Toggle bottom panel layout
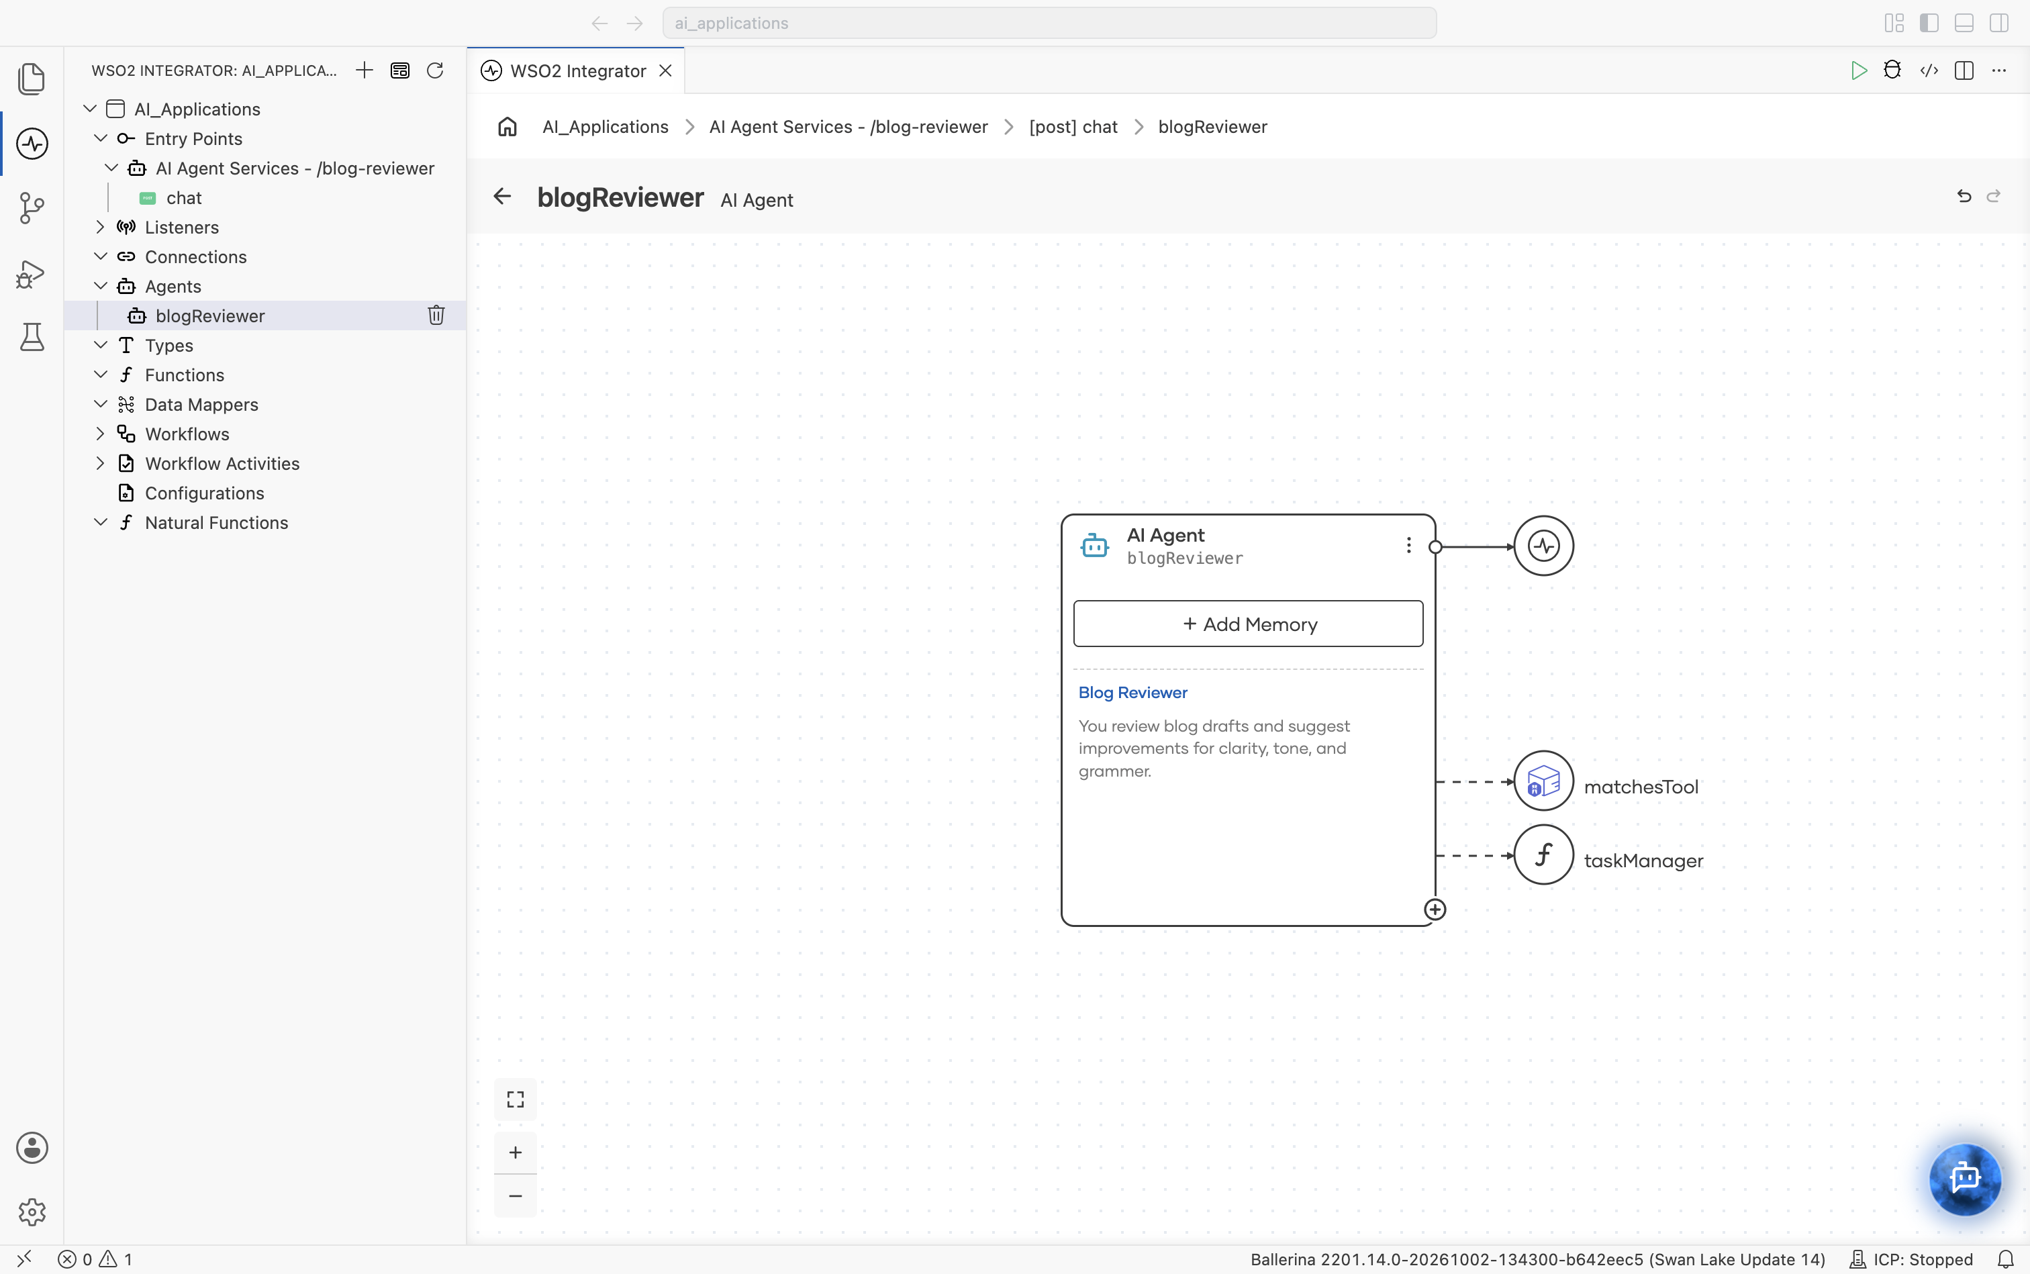The height and width of the screenshot is (1274, 2030). tap(1964, 23)
